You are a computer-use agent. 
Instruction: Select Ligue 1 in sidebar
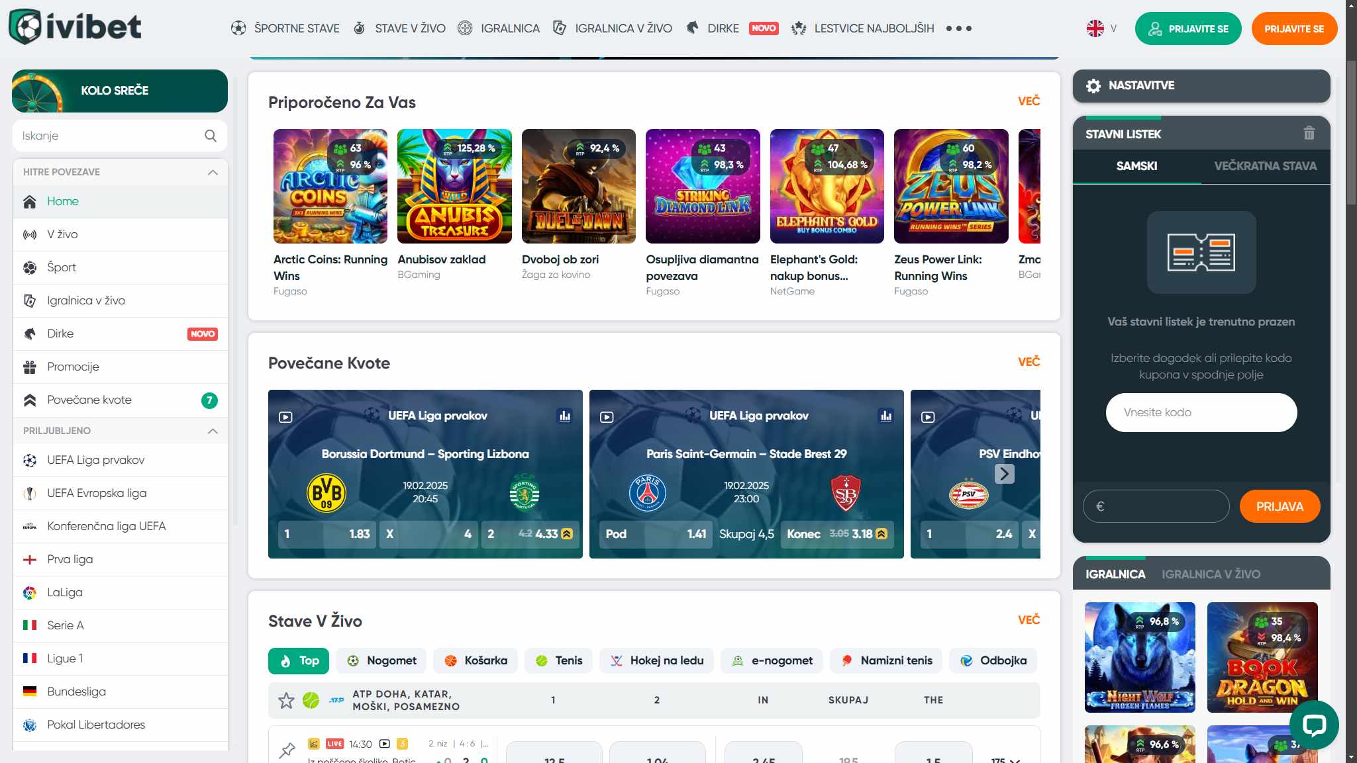pyautogui.click(x=121, y=659)
